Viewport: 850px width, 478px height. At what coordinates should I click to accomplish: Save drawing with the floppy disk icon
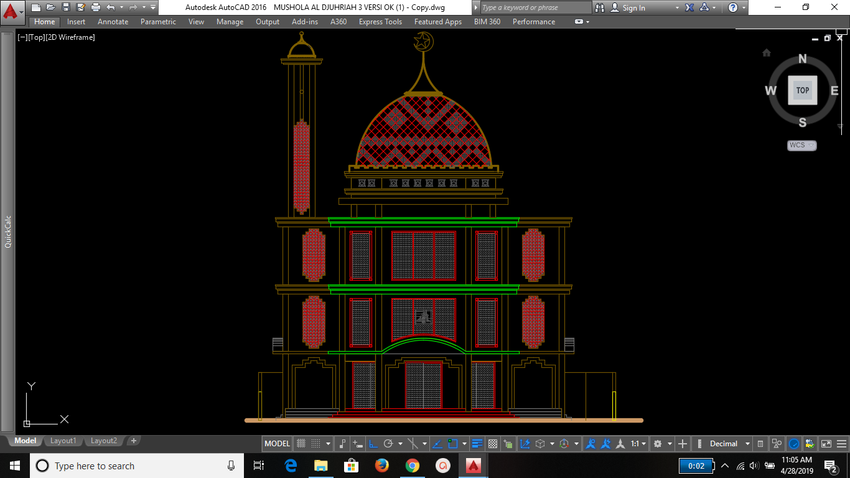pos(65,7)
